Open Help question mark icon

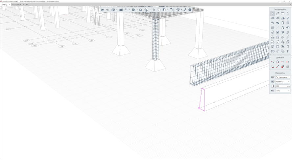(190, 10)
